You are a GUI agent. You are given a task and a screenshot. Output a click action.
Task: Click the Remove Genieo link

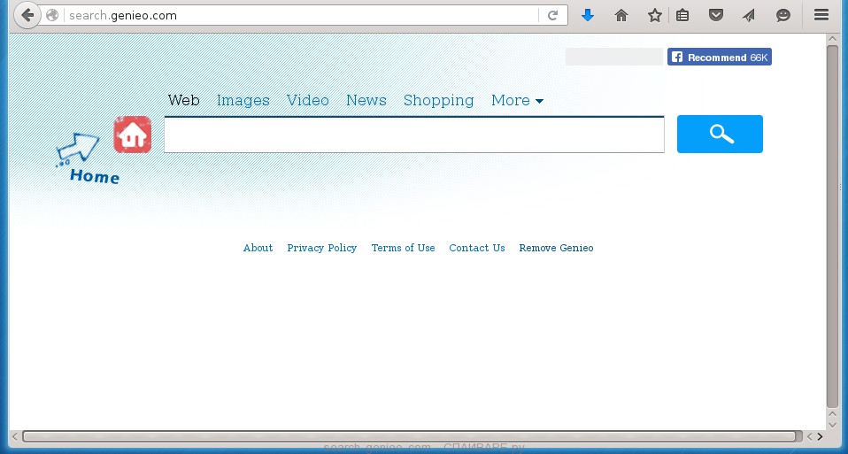[x=556, y=248]
